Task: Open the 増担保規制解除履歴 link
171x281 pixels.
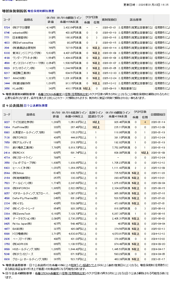Action: point(41,11)
